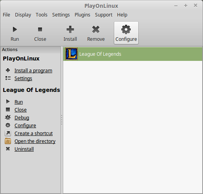Click the Configure toolbar gear icon
This screenshot has height=194, width=203.
[x=126, y=29]
